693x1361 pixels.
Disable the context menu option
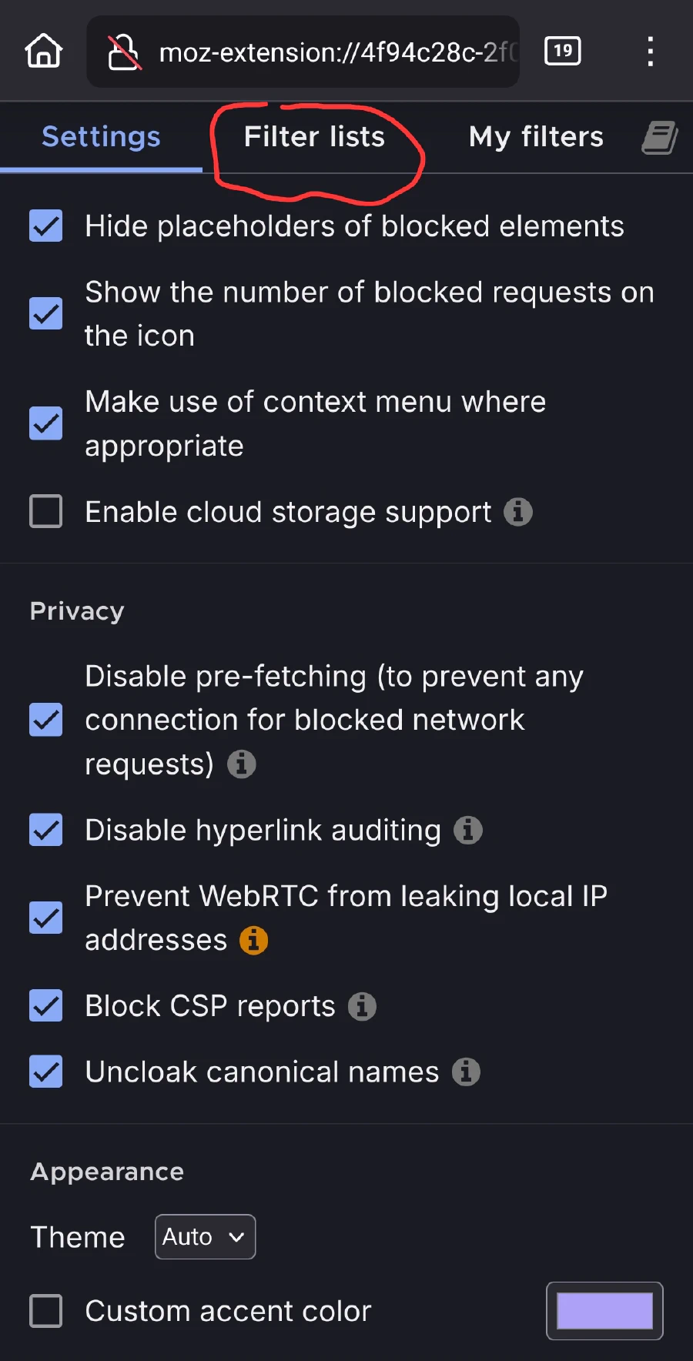45,423
